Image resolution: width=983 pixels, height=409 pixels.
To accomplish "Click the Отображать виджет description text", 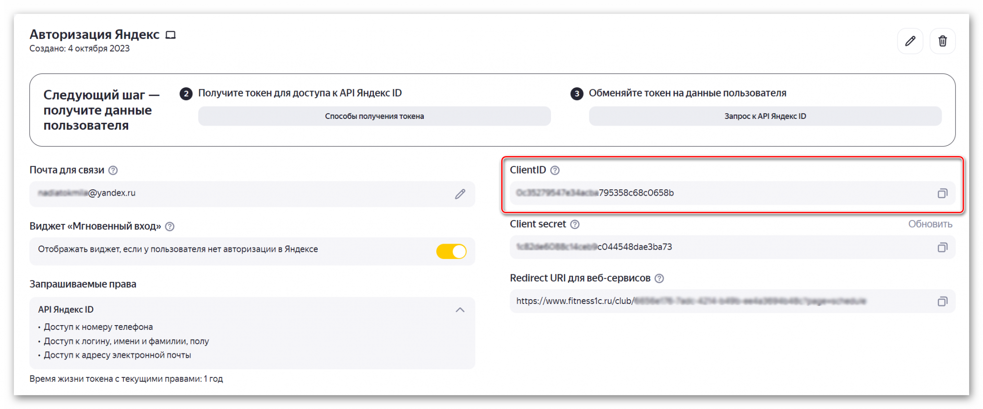I will pyautogui.click(x=178, y=249).
